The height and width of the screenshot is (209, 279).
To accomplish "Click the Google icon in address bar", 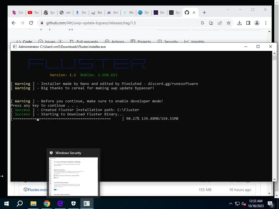I will (202, 23).
